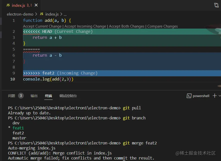
Task: Open the breadcrumb ellipsis symbol menu
Action: 65,14
